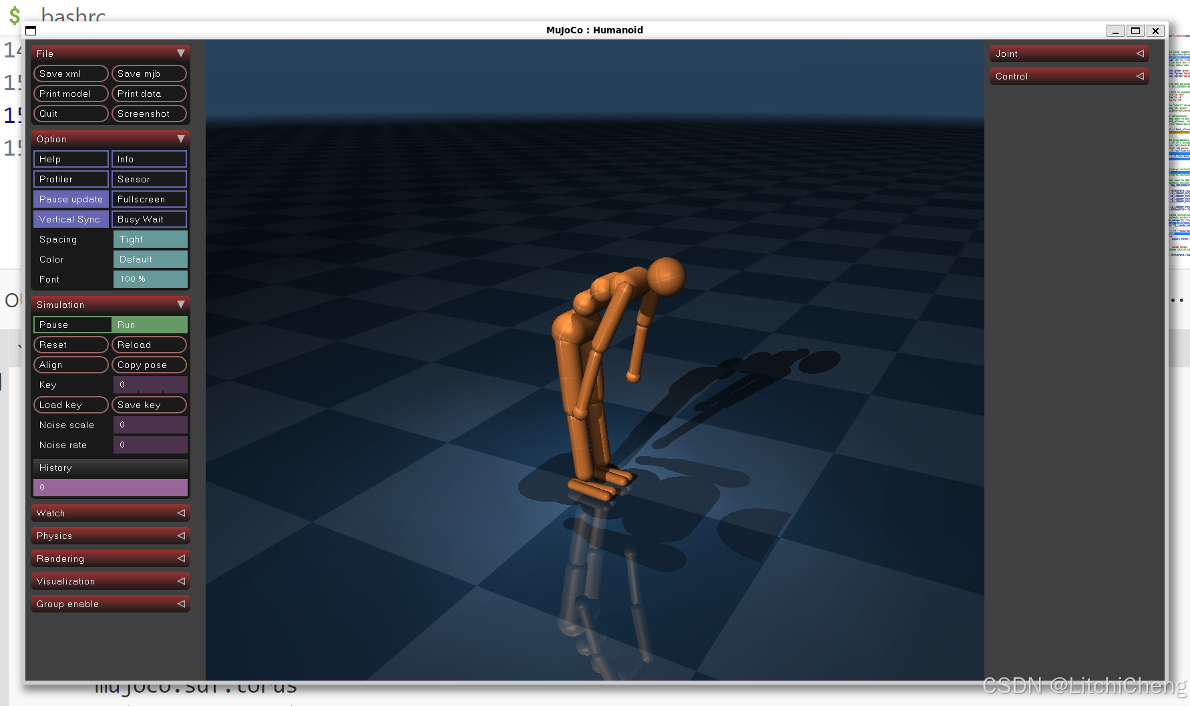Adjust the Noise scale slider
The image size is (1190, 706).
(x=150, y=425)
